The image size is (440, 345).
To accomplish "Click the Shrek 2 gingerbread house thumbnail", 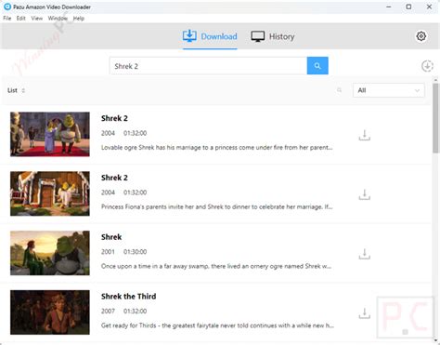I will tap(50, 193).
